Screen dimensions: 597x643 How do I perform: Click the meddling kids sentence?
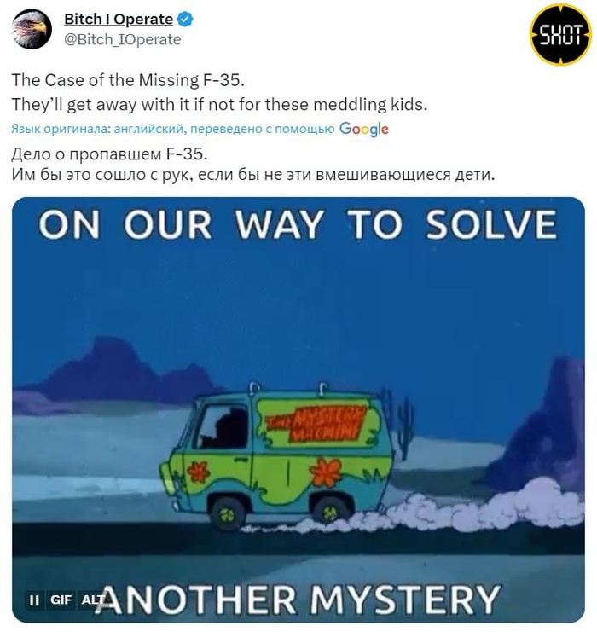click(219, 105)
